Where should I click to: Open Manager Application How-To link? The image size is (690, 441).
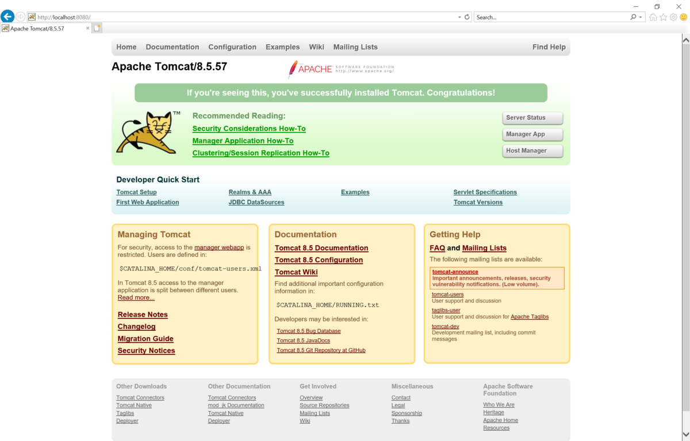[243, 141]
